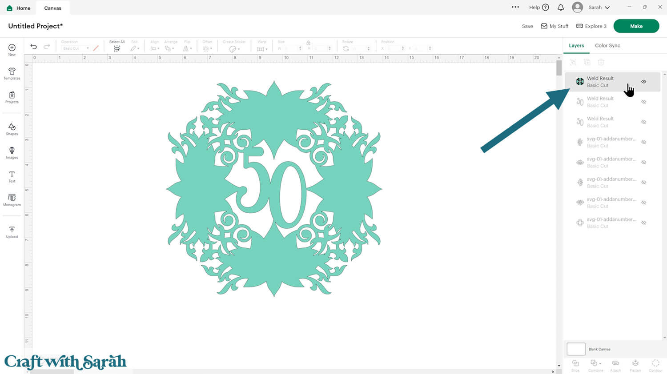The height and width of the screenshot is (374, 667).
Task: Open the Shapes tool
Action: point(12,129)
